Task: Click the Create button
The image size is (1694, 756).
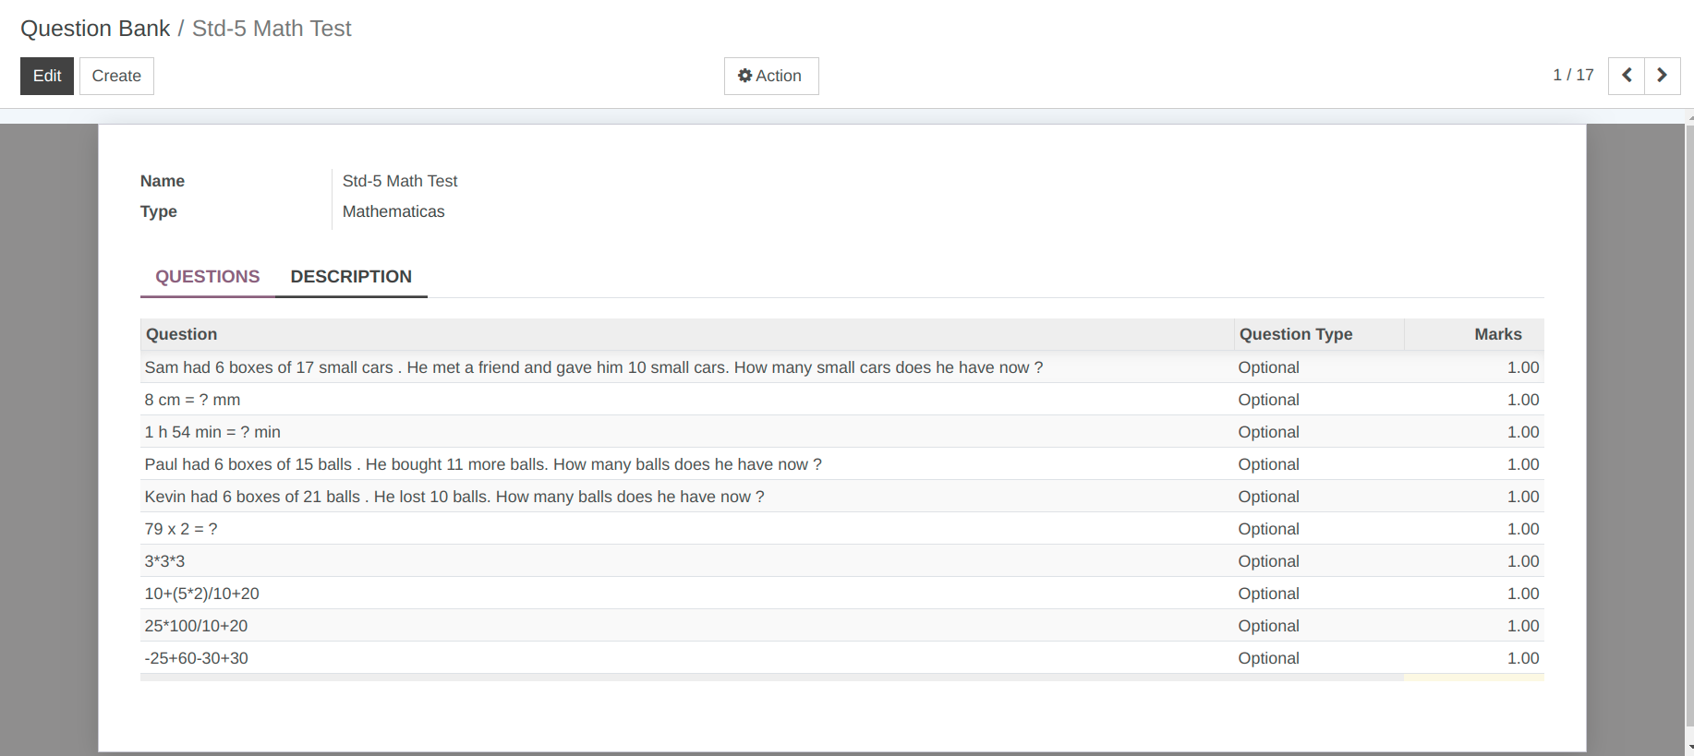Action: [x=116, y=76]
